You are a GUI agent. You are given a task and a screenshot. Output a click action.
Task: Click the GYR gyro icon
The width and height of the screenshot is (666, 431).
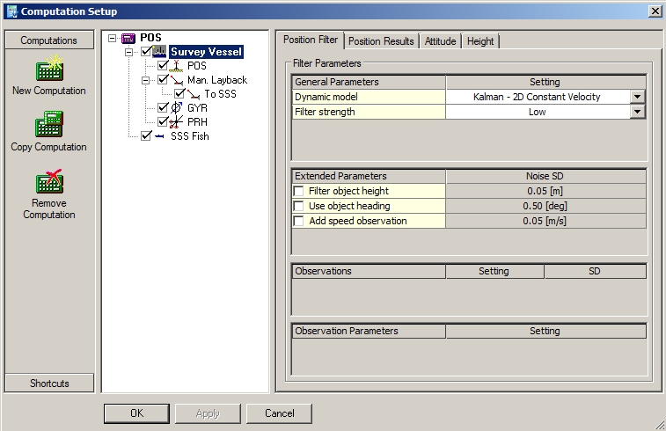(176, 108)
